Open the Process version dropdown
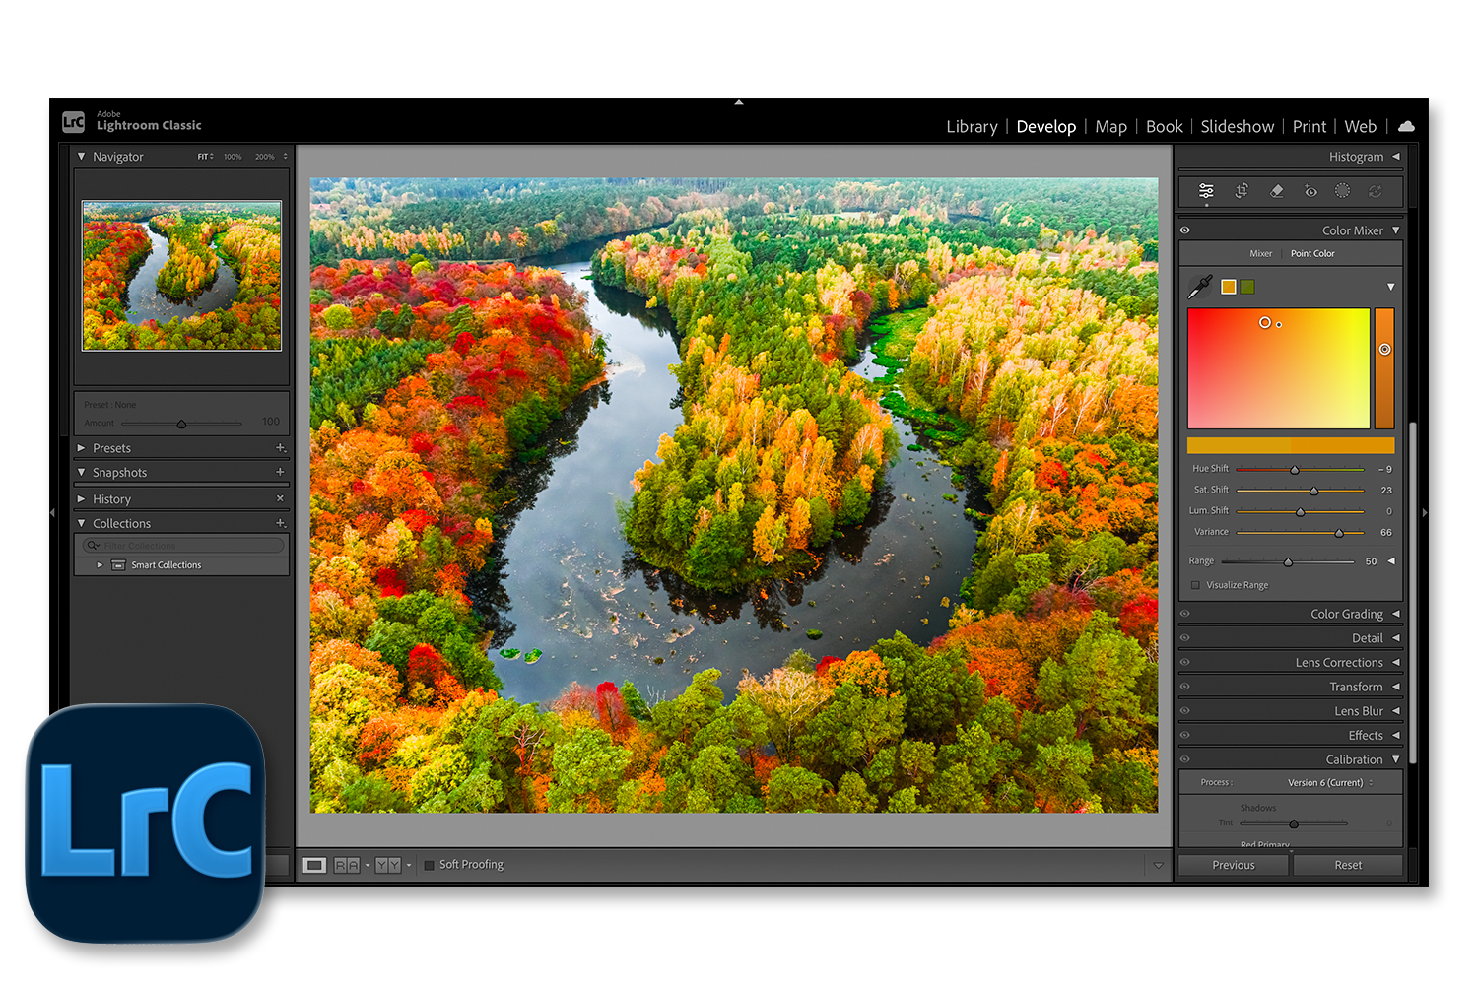Screen dimensions: 1478x985 tap(1330, 783)
